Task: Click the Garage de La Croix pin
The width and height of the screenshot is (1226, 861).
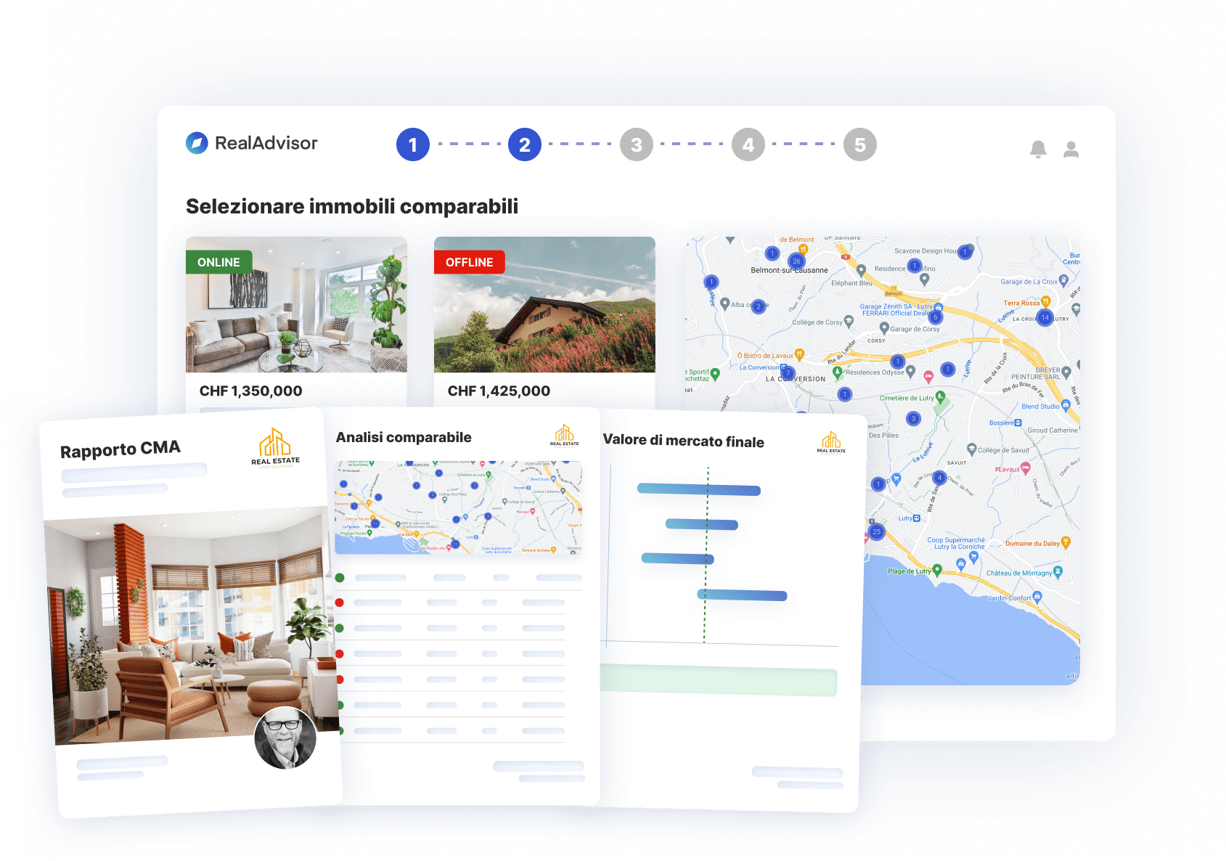Action: click(1063, 280)
